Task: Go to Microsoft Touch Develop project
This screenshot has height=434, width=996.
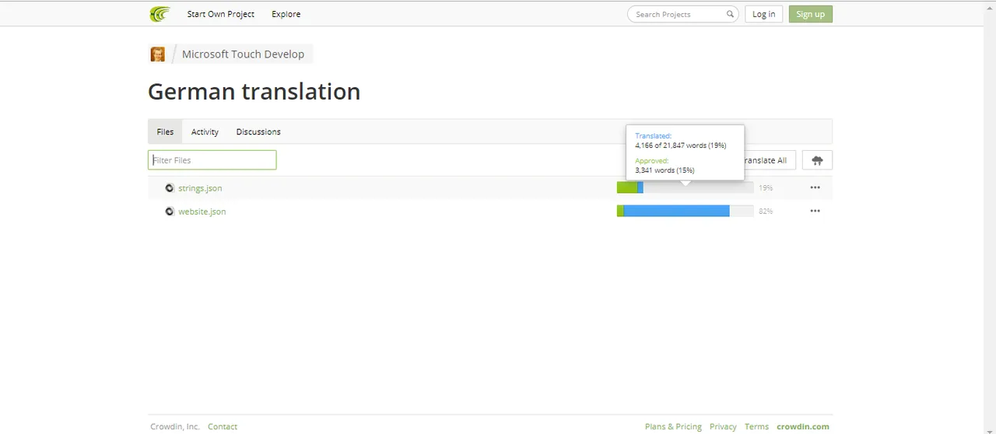Action: [x=243, y=54]
